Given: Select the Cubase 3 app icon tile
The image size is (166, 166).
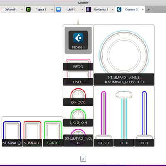Looking at the screenshot, I should [x=78, y=40].
